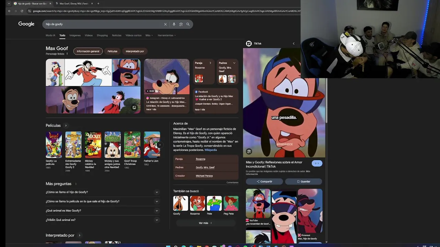Image resolution: width=440 pixels, height=247 pixels.
Task: Open the Más información link
Action: click(x=278, y=173)
